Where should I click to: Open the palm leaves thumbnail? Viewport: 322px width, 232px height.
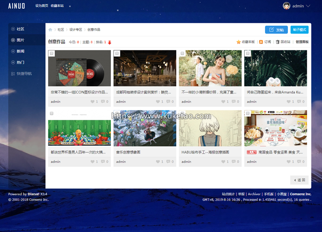click(275, 68)
